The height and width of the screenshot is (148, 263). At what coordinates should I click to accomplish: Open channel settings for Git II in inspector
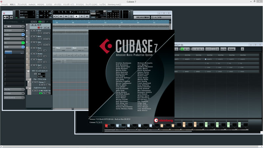pyautogui.click(x=23, y=26)
